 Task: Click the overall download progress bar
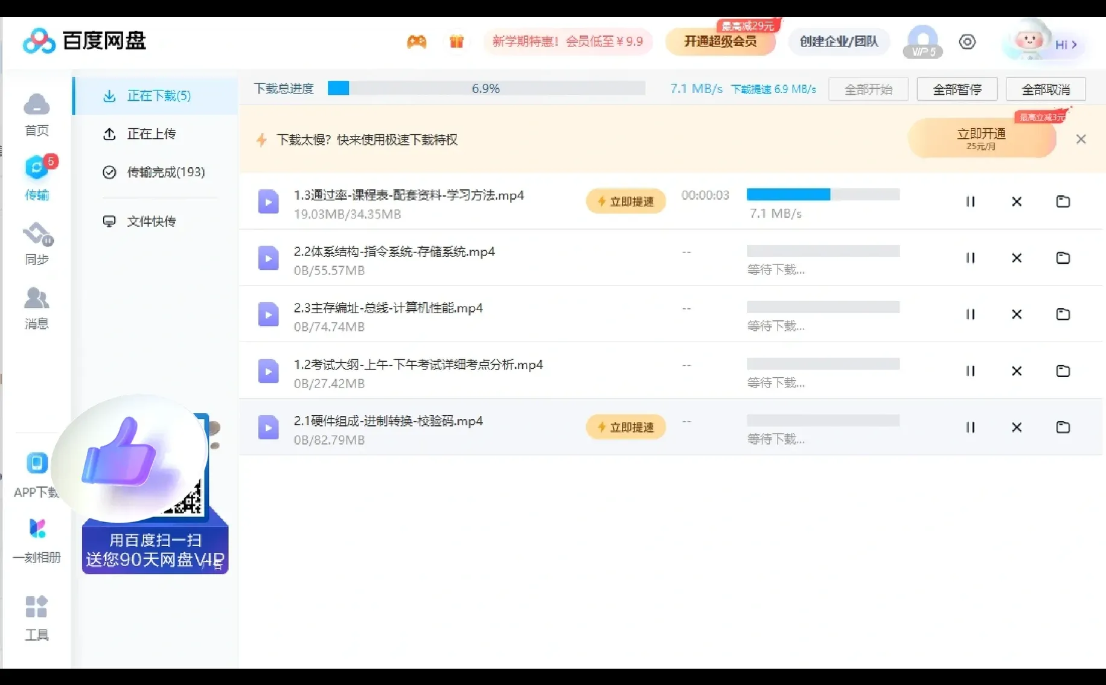click(x=486, y=88)
